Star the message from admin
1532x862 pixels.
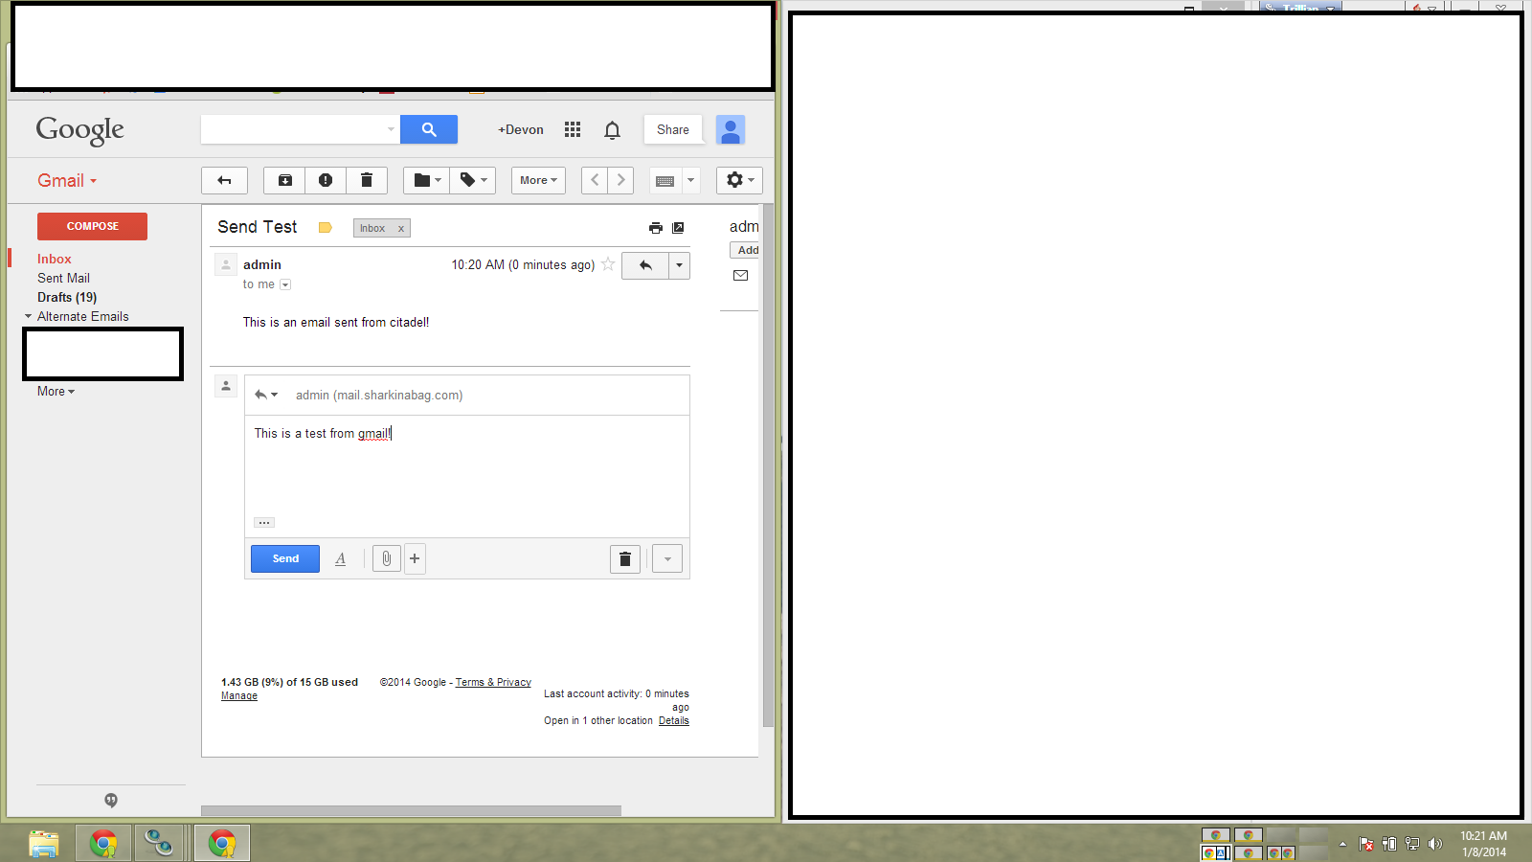coord(608,264)
